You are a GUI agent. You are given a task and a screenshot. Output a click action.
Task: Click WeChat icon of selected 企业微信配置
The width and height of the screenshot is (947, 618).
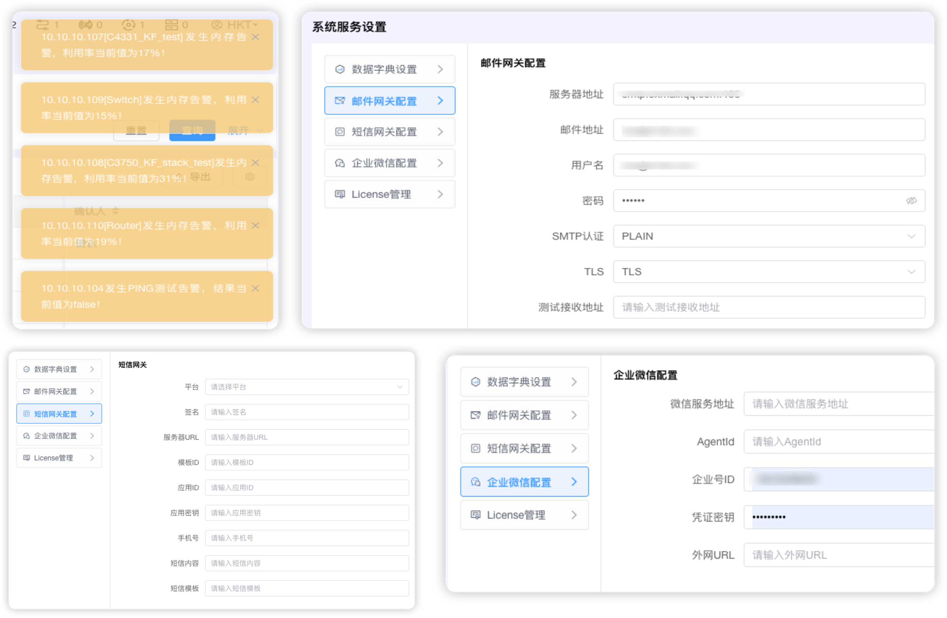pos(475,482)
